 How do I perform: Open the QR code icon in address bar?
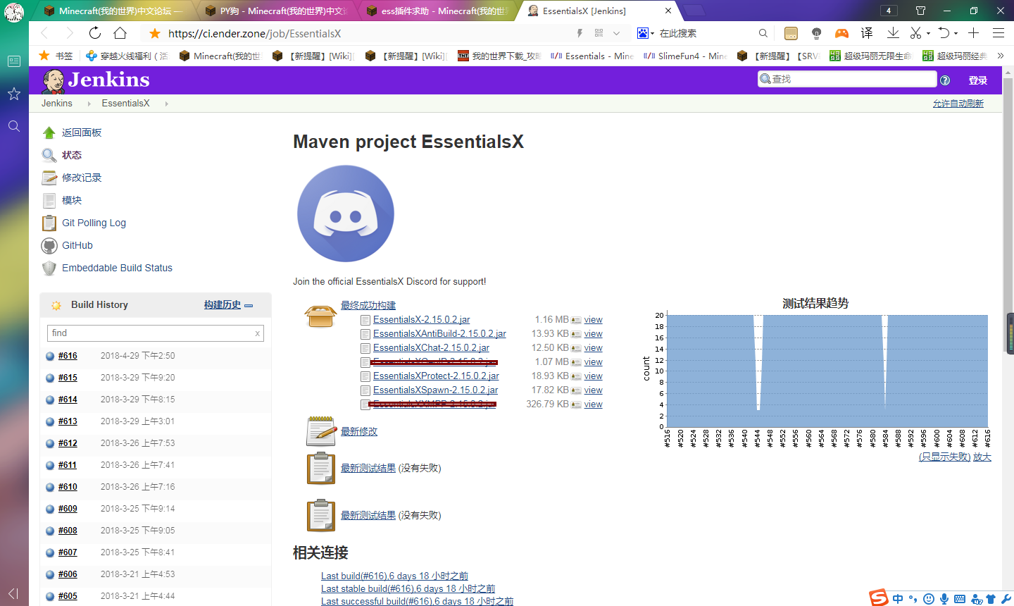point(599,33)
